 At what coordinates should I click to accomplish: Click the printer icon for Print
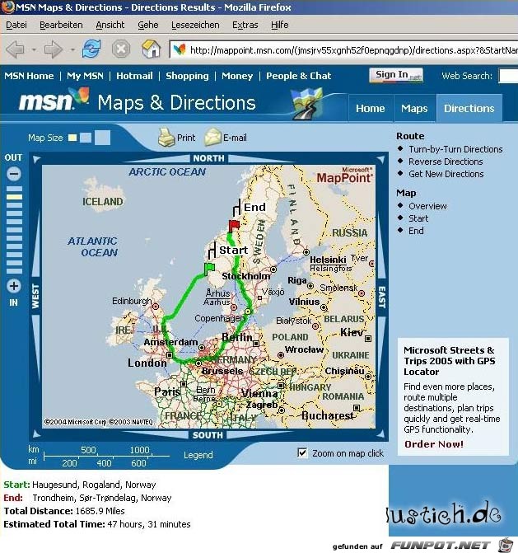tap(166, 137)
